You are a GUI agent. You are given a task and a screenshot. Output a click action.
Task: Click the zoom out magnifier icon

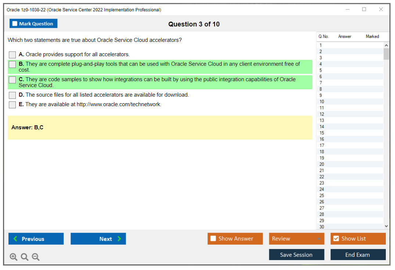point(36,257)
